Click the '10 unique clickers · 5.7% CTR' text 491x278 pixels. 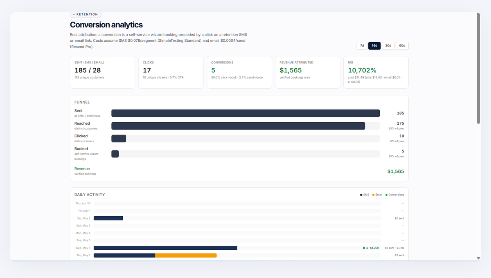pyautogui.click(x=163, y=77)
